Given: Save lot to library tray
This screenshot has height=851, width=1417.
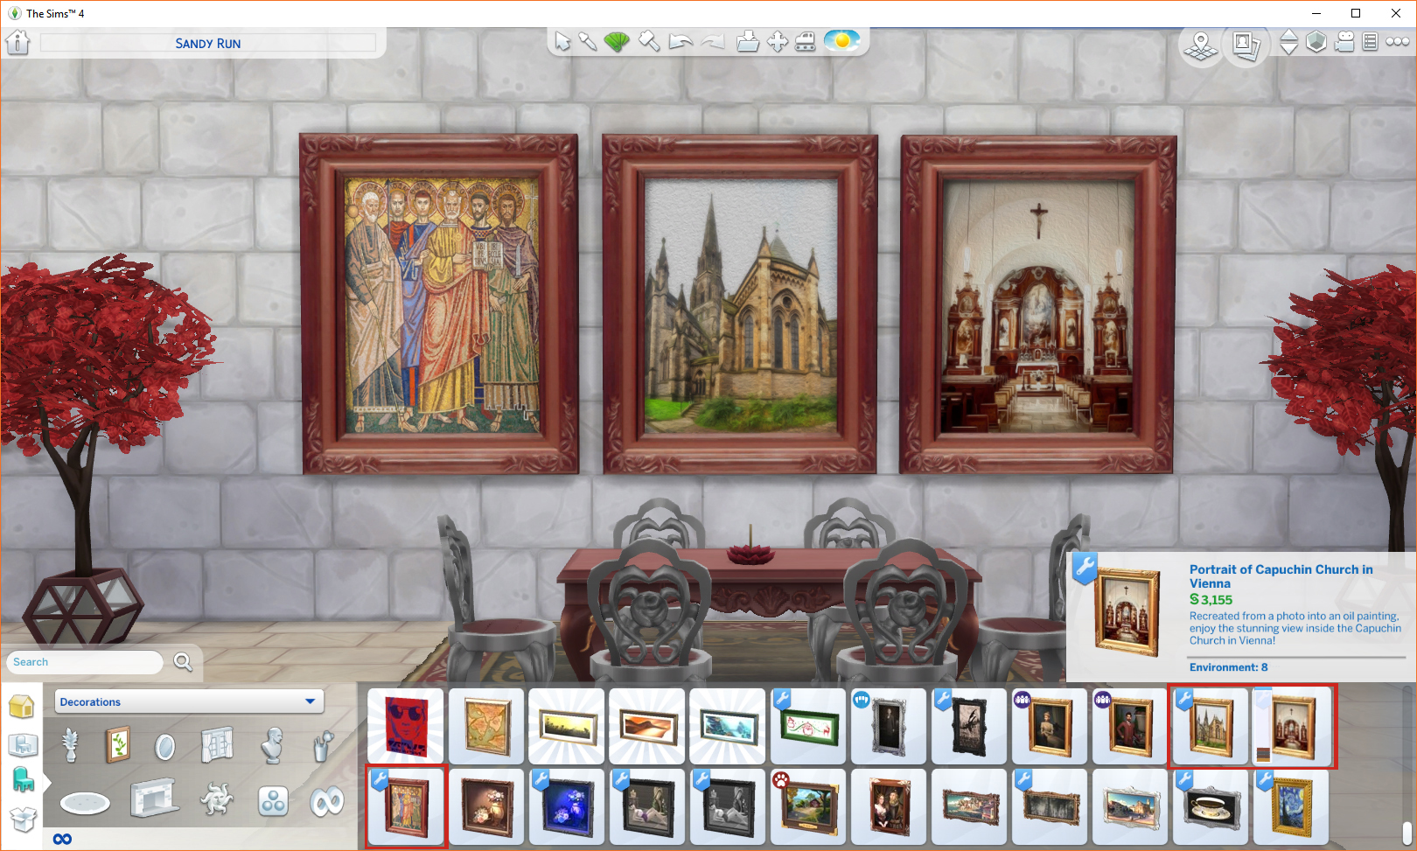Looking at the screenshot, I should (x=747, y=41).
